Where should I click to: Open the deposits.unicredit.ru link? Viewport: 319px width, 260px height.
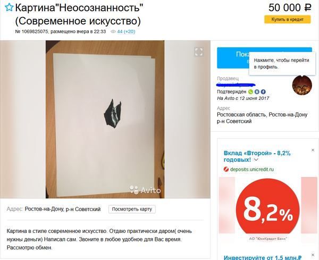[252, 169]
